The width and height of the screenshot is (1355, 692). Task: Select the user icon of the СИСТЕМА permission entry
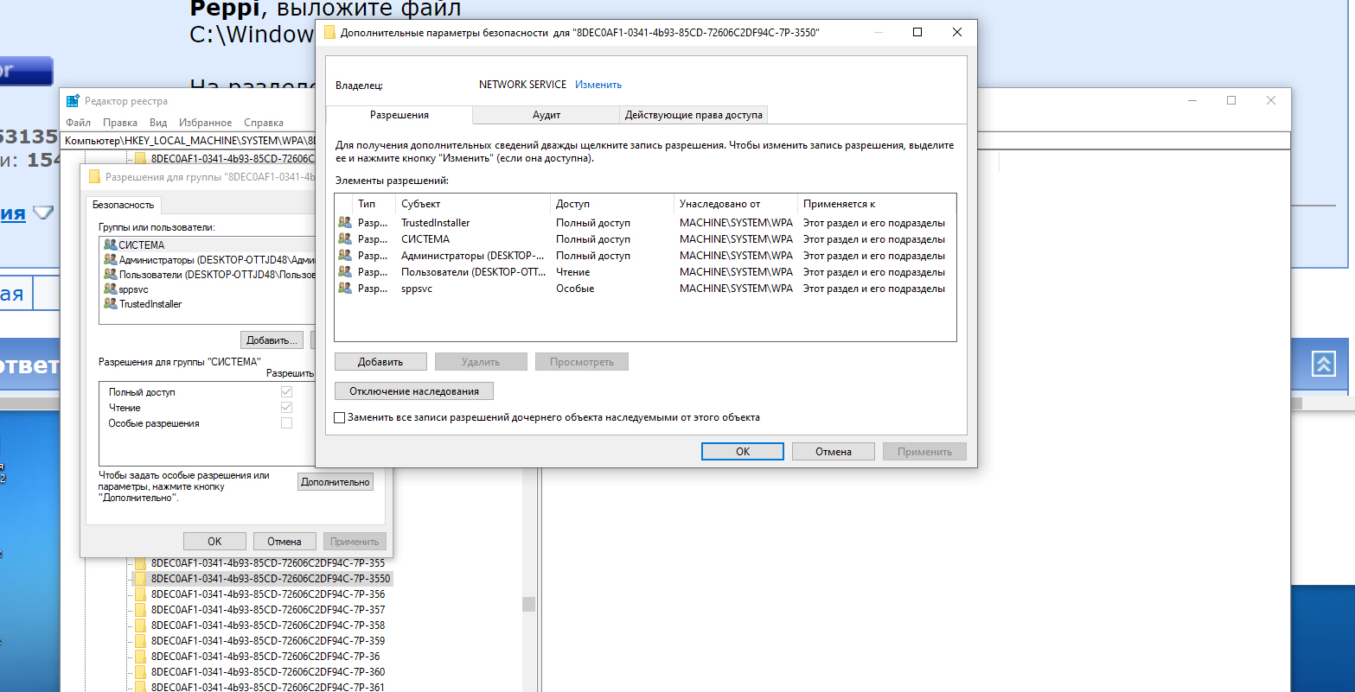click(x=345, y=239)
